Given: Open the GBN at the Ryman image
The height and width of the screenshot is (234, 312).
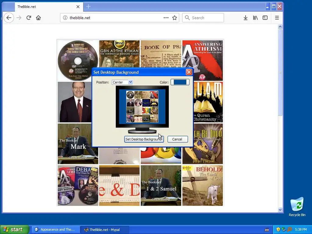Looking at the screenshot, I should coord(119,54).
